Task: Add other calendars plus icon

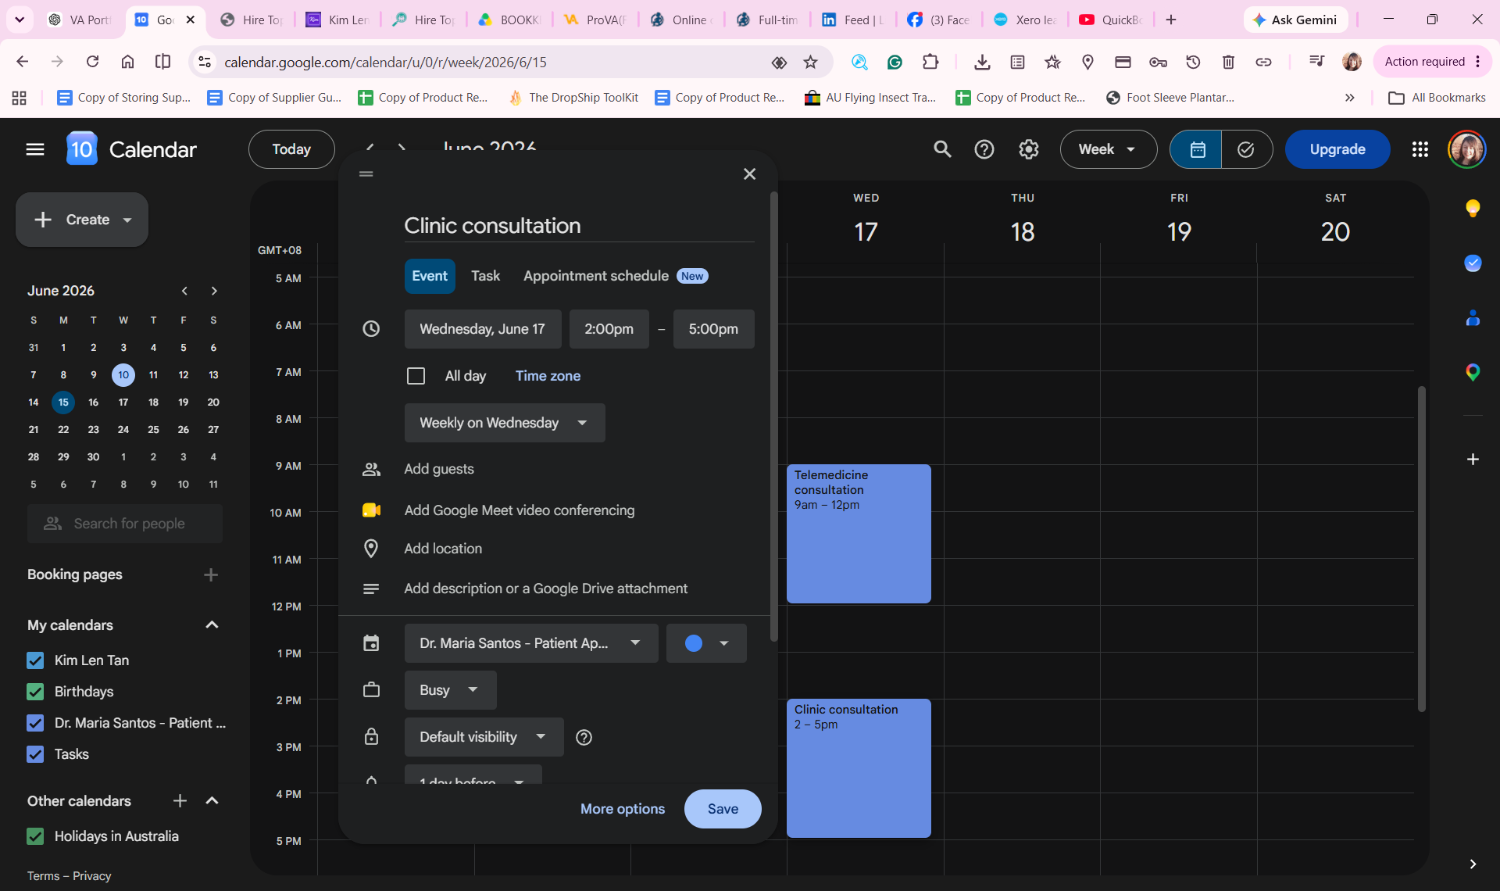Action: click(x=180, y=801)
